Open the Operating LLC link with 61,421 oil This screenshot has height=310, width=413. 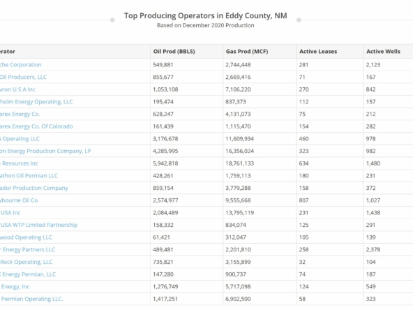pyautogui.click(x=26, y=237)
